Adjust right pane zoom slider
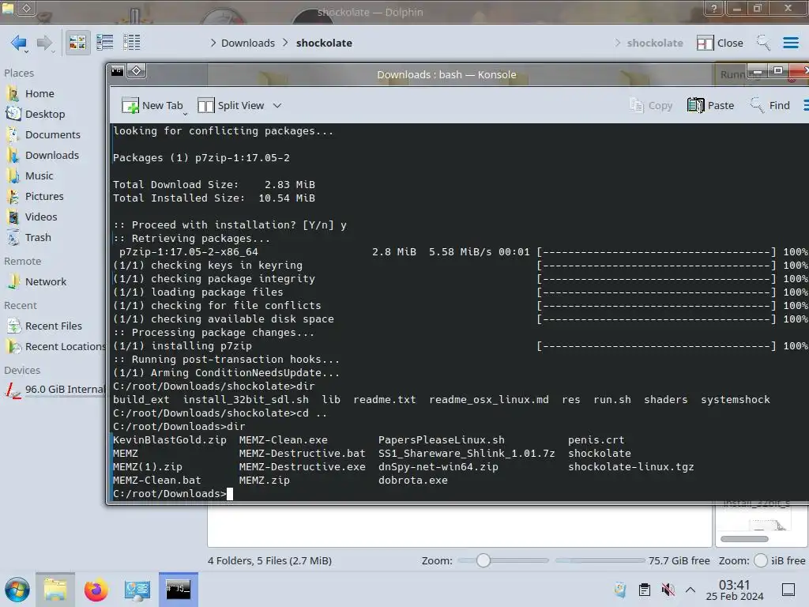Screen dimensions: 809x607 click(x=761, y=560)
